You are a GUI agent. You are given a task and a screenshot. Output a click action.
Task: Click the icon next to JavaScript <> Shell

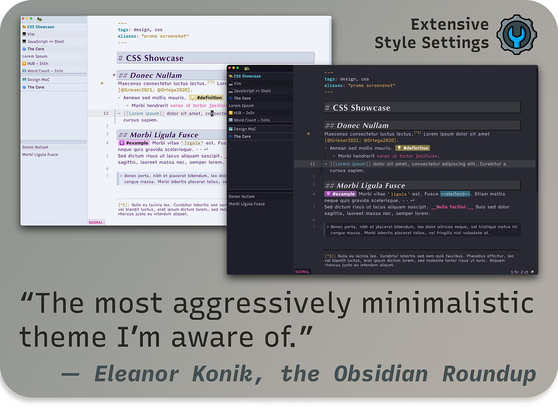tap(24, 41)
